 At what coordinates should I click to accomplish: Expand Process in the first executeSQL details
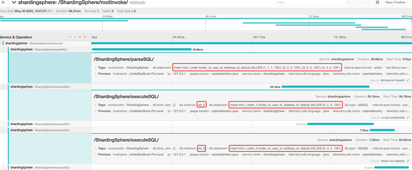[x=96, y=111]
